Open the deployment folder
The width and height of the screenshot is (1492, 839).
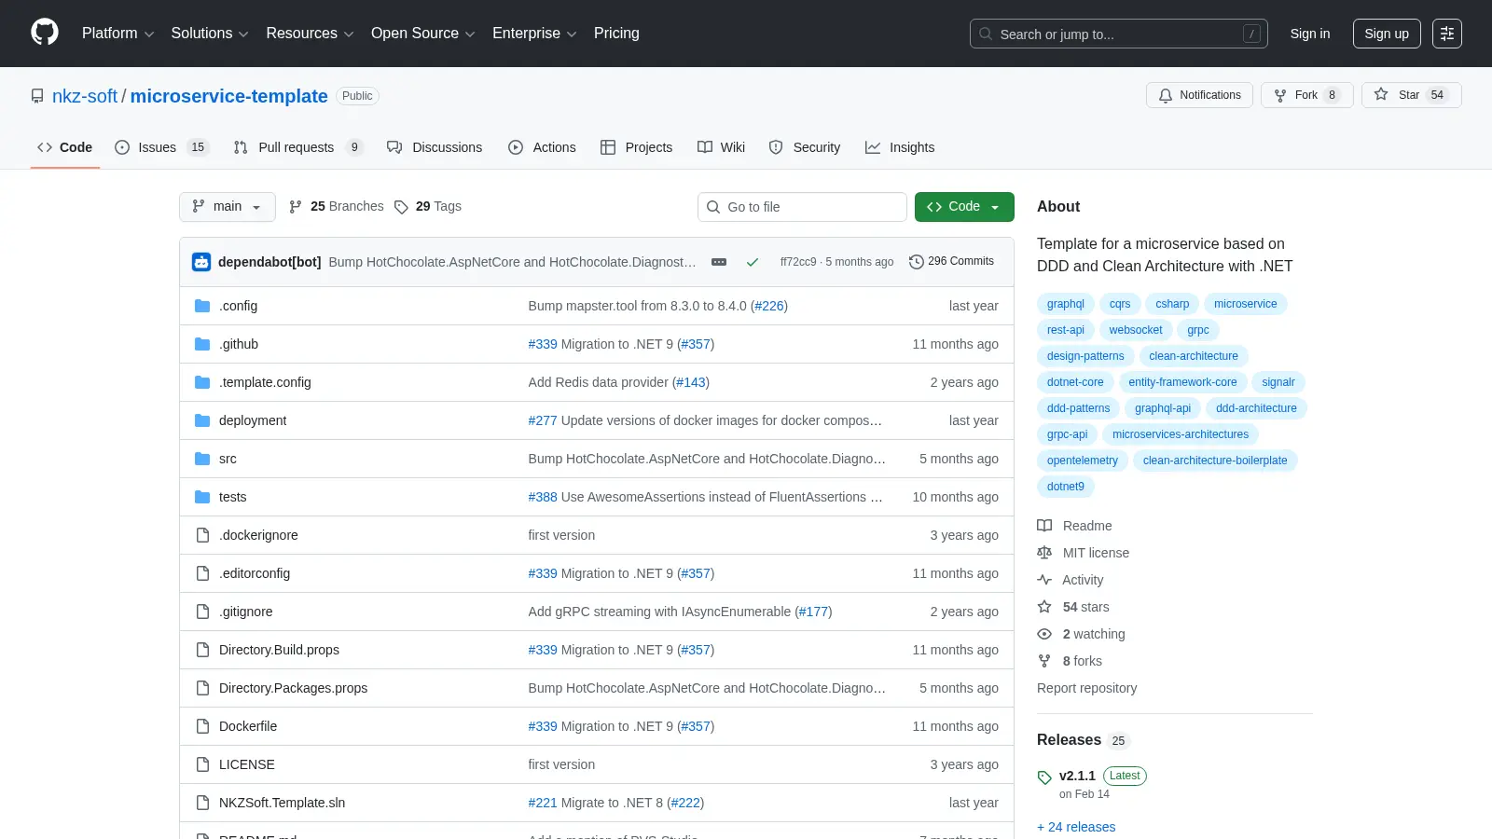click(253, 420)
